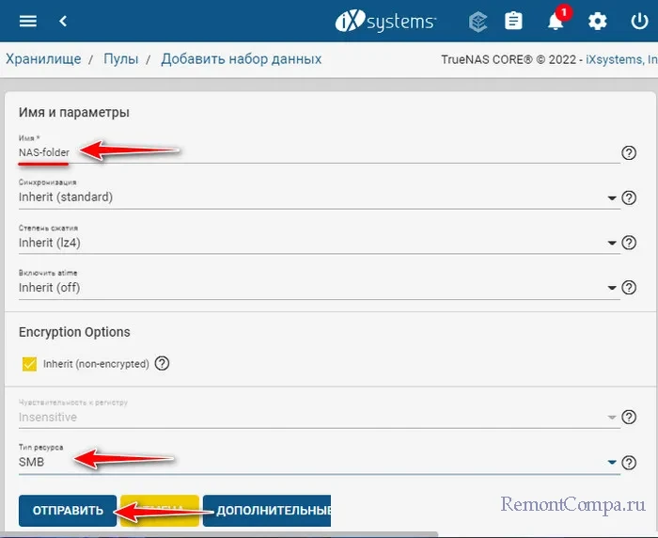
Task: Open the hamburger navigation menu
Action: 27,21
